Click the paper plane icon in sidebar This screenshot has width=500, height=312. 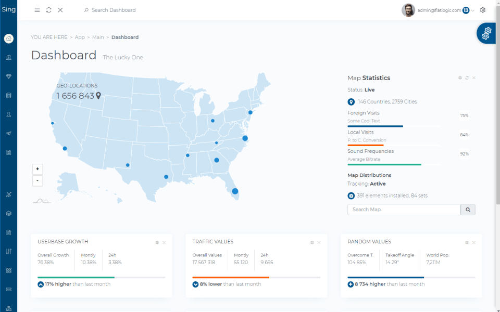tap(8, 134)
